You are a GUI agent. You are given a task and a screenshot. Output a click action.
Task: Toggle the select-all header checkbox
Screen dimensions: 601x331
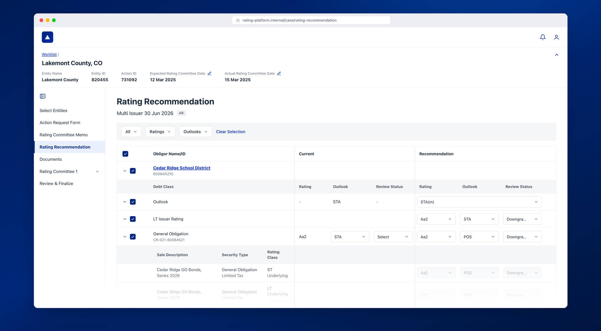tap(125, 154)
